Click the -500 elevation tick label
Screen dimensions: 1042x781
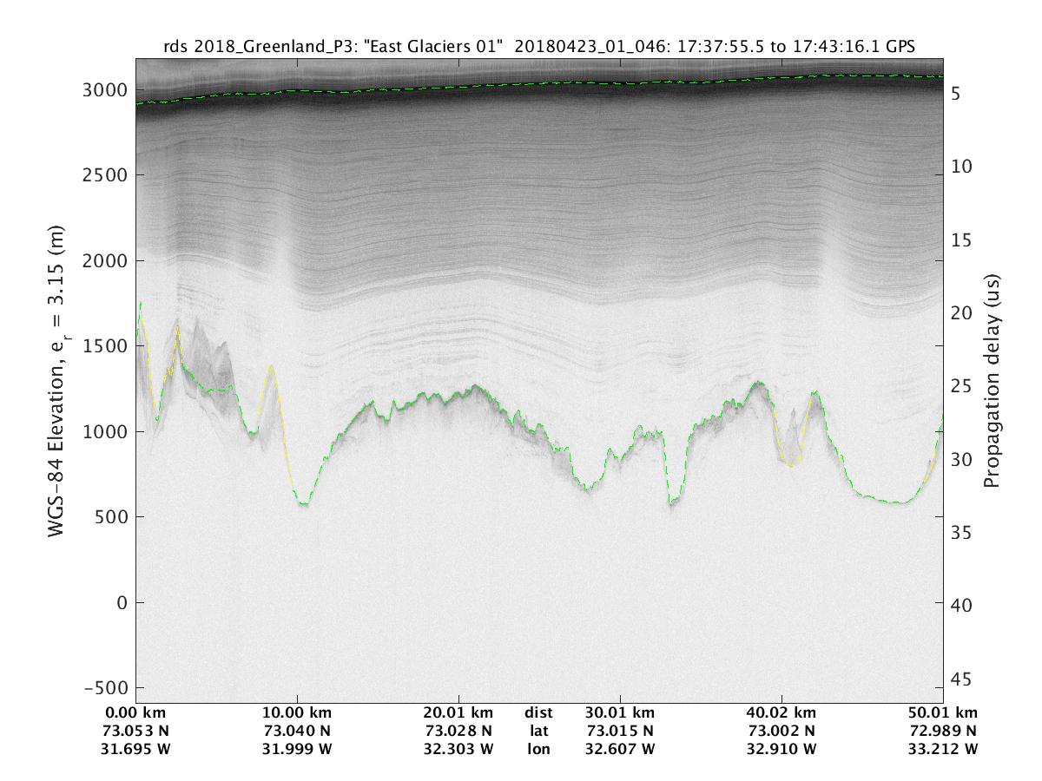[104, 687]
